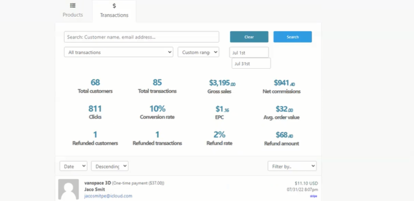This screenshot has height=201, width=414.
Task: Open the All transactions dropdown
Action: coord(119,52)
